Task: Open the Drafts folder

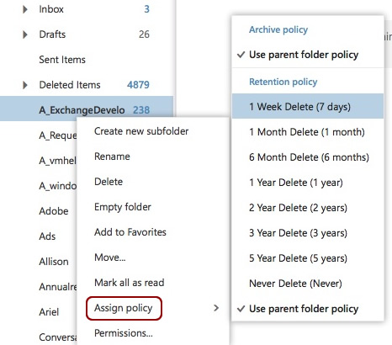Action: pyautogui.click(x=52, y=34)
